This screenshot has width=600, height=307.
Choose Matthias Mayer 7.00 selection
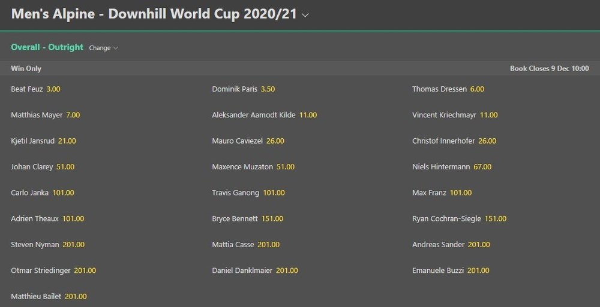click(x=45, y=115)
